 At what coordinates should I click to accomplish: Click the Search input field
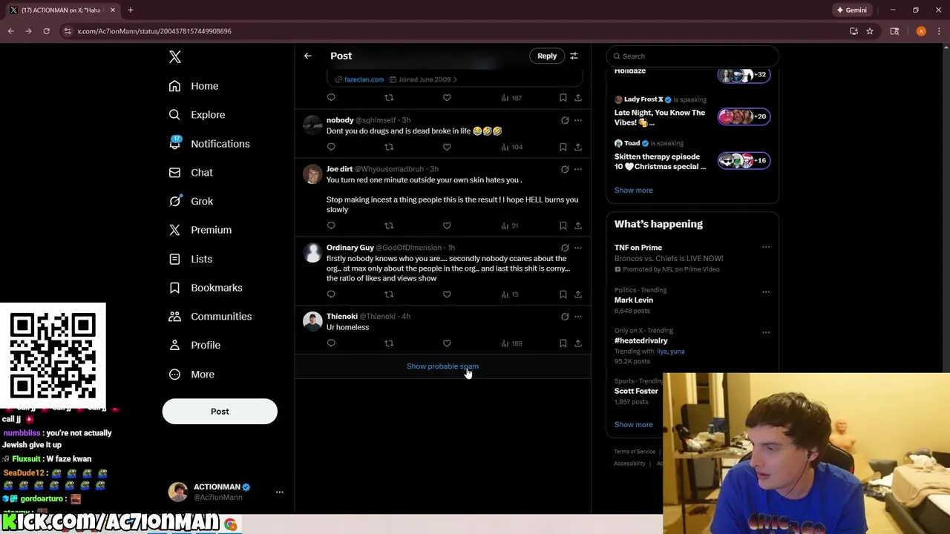click(x=692, y=56)
